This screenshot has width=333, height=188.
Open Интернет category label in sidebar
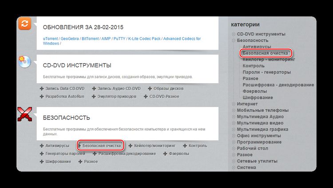247,104
